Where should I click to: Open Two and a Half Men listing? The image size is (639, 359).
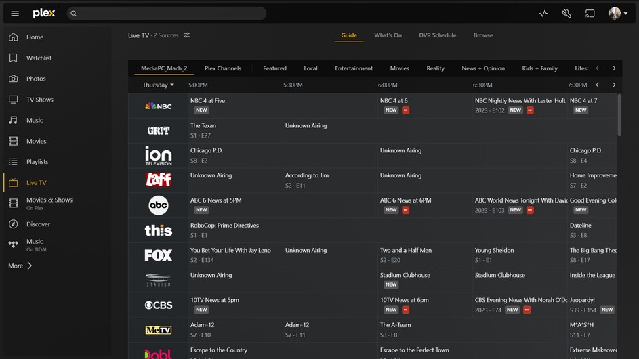425,255
